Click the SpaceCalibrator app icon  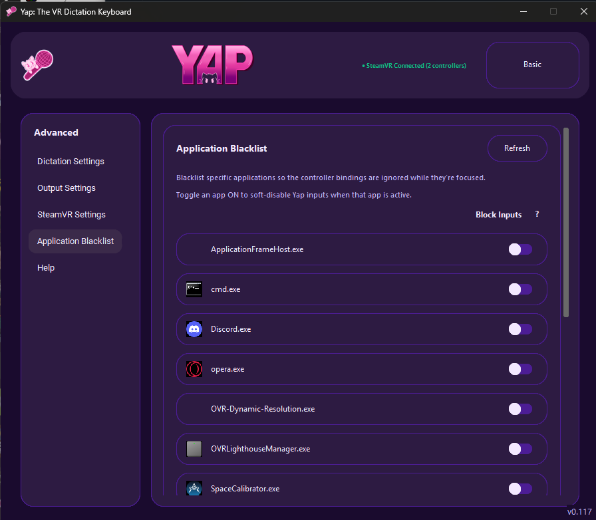194,489
